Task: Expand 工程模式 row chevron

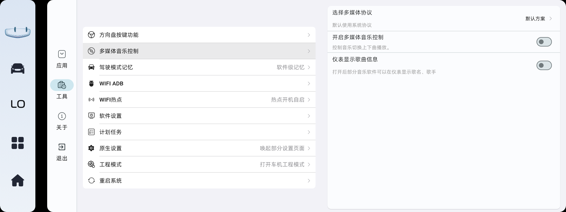Action: [309, 165]
